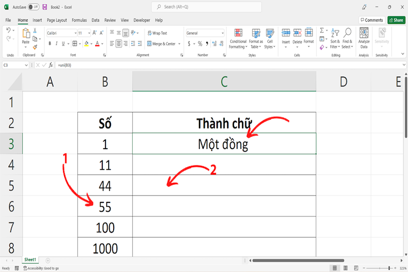Toggle Underline formatting

point(63,44)
